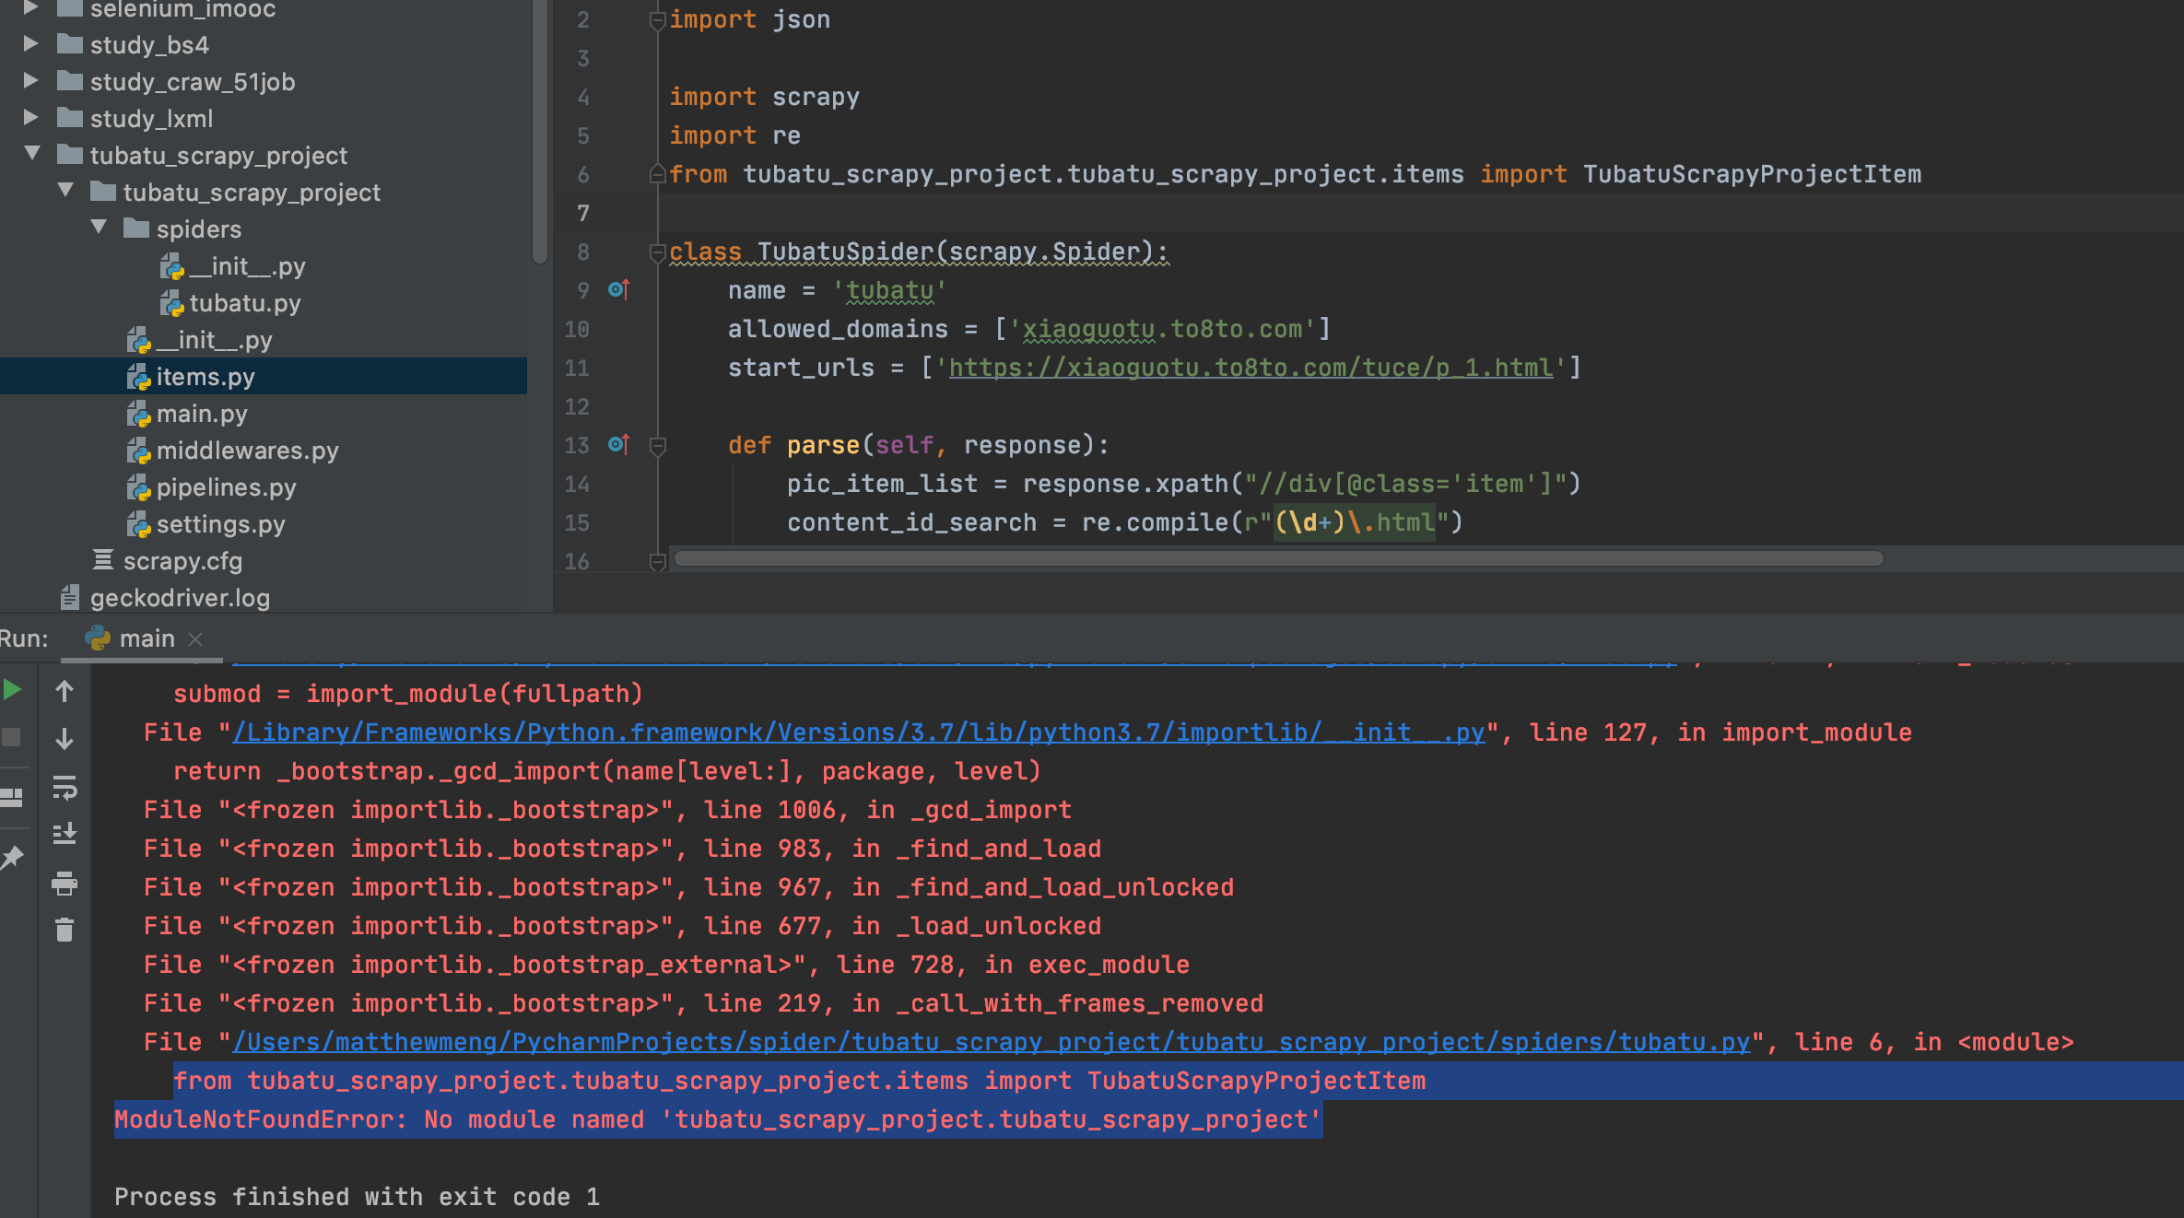Expand the study_lxml folder
This screenshot has width=2184, height=1218.
pos(30,118)
